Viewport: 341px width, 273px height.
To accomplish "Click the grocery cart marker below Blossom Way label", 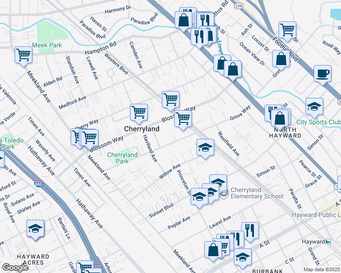I will click(x=183, y=119).
